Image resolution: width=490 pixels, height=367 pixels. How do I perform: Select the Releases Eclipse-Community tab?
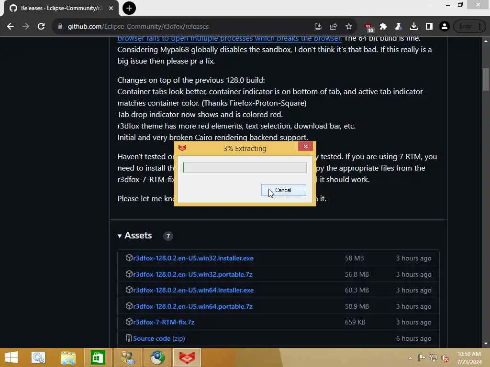pyautogui.click(x=61, y=8)
